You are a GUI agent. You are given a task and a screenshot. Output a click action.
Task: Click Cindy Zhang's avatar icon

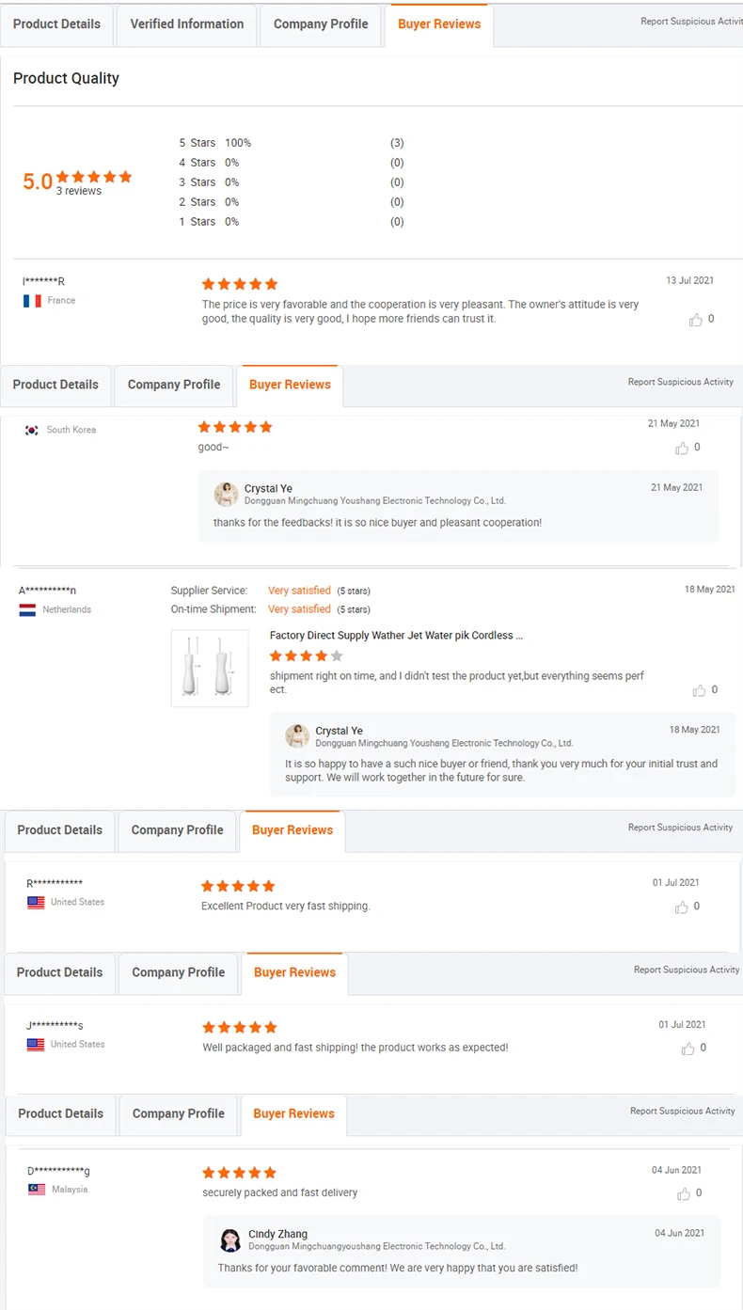[x=230, y=1239]
